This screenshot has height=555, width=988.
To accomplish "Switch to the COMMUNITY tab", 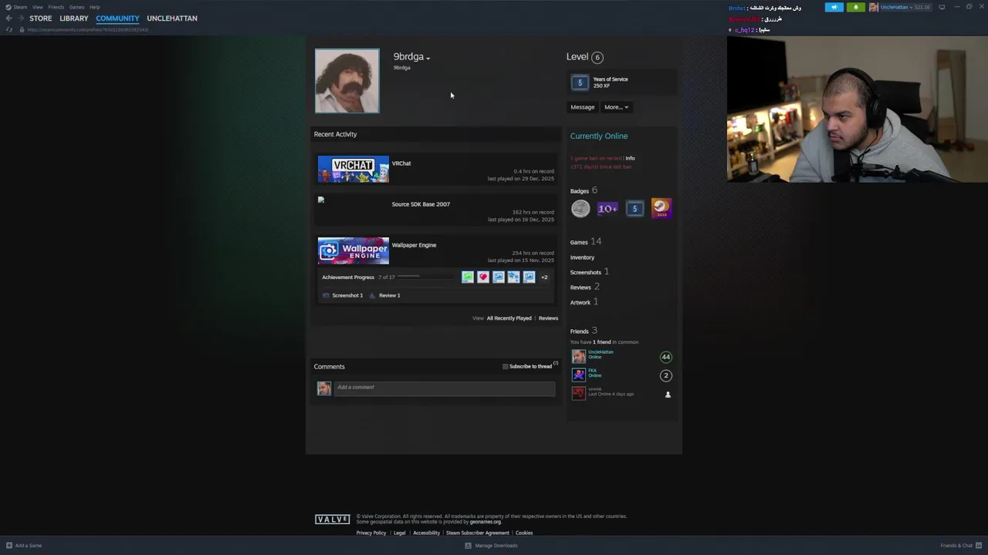I will (117, 18).
